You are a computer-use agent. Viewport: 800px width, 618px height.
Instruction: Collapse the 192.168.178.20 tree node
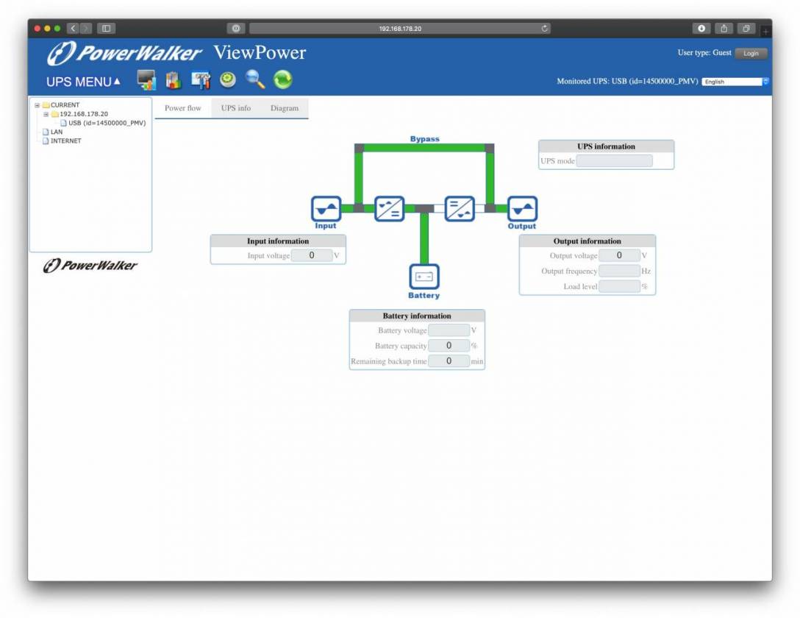pos(46,114)
